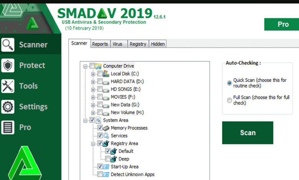Open the Registry tab

pos(138,44)
